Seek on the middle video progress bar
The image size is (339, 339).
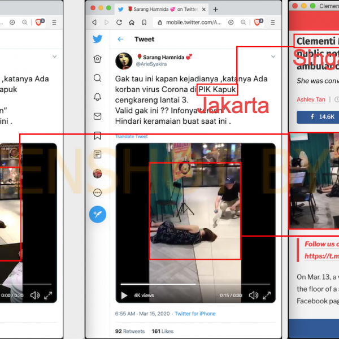click(x=195, y=284)
